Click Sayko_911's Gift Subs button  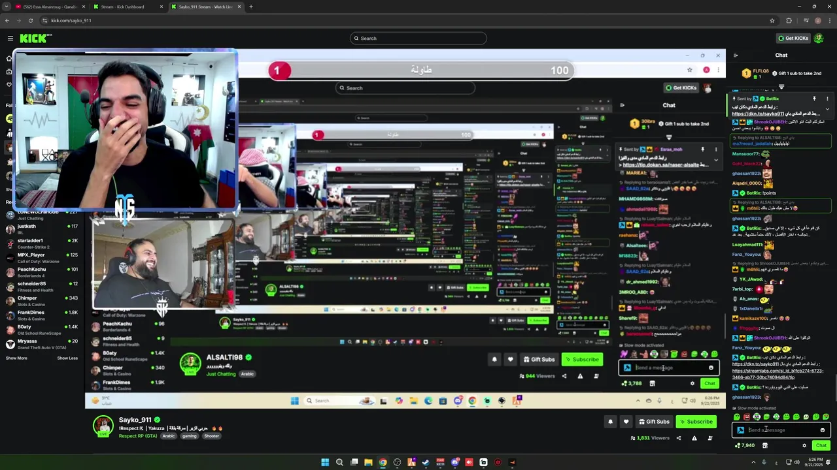click(x=654, y=422)
